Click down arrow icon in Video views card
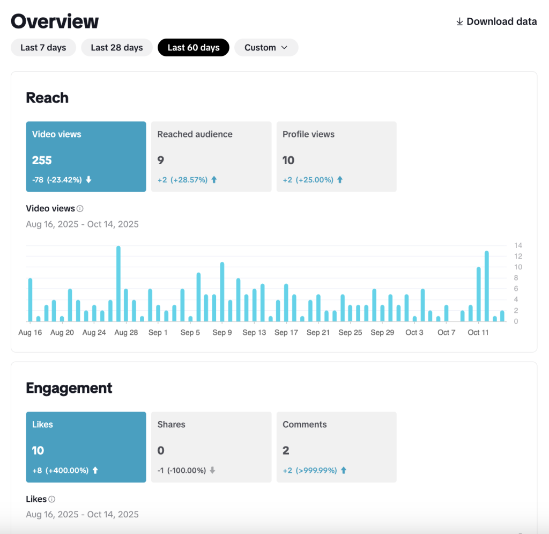Screen dimensions: 549x534 [x=88, y=180]
